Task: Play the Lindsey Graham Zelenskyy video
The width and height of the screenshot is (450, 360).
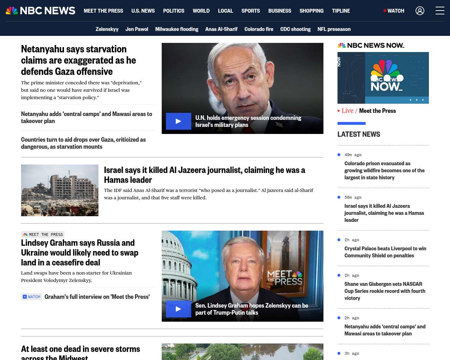Action: 179,309
